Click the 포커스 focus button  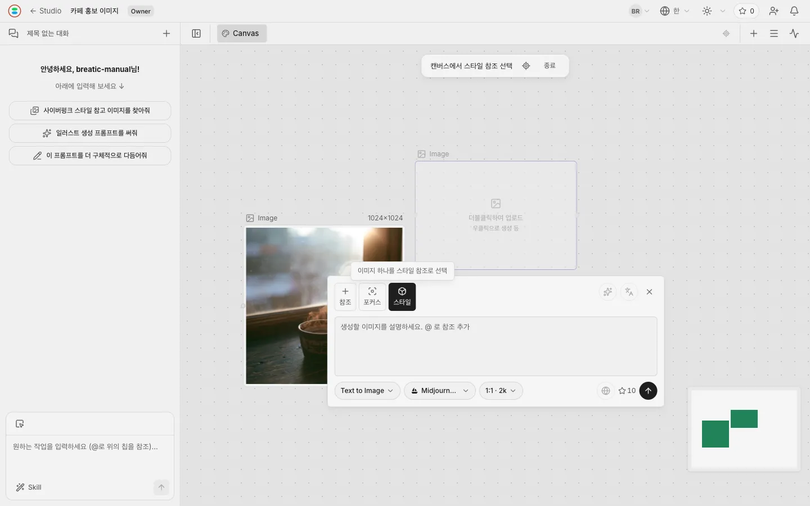click(x=372, y=296)
